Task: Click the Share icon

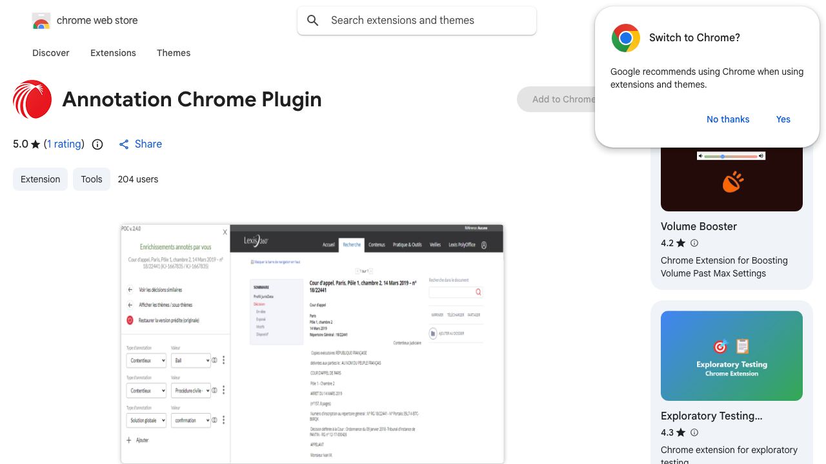Action: 124,144
